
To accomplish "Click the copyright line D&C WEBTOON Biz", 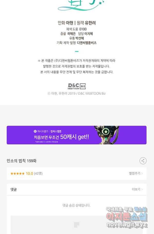I will 76,93.
